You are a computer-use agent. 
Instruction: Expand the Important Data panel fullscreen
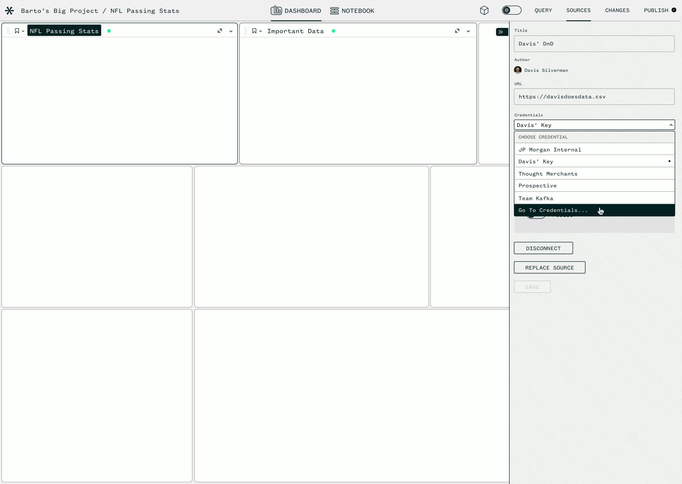click(457, 31)
